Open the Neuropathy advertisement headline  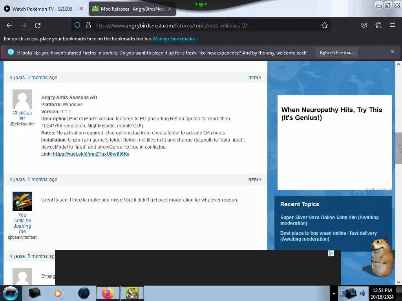tap(331, 114)
